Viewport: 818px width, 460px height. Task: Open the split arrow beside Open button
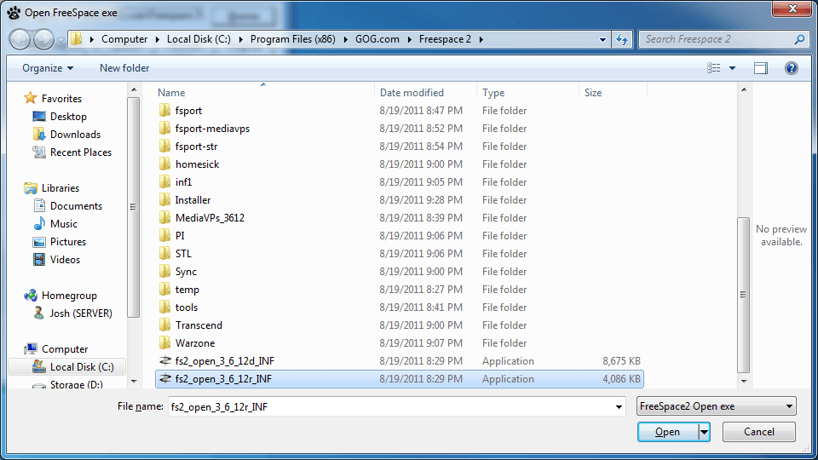pyautogui.click(x=705, y=432)
